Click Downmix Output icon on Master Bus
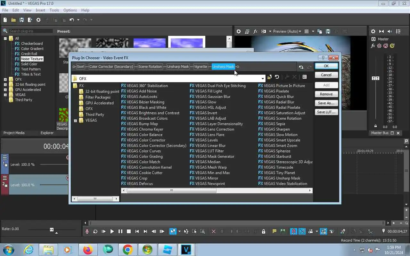This screenshot has height=256, width=410. pos(381,31)
